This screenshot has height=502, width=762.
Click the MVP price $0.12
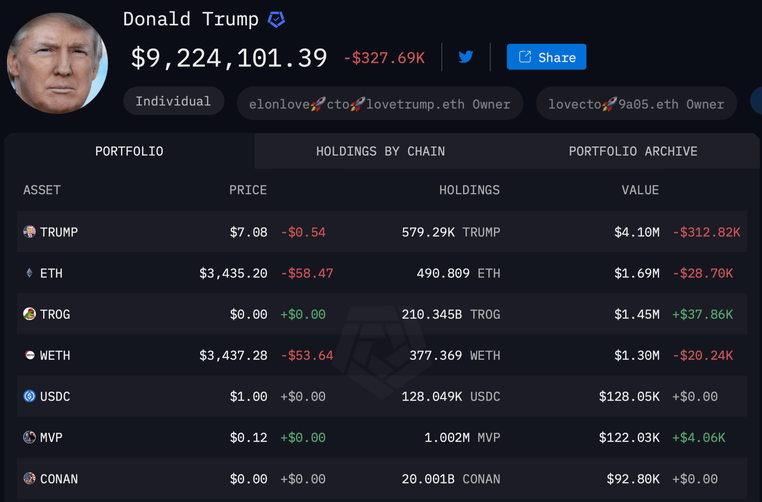coord(248,437)
